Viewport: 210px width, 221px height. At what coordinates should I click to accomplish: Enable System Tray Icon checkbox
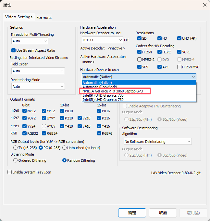pos(10,172)
